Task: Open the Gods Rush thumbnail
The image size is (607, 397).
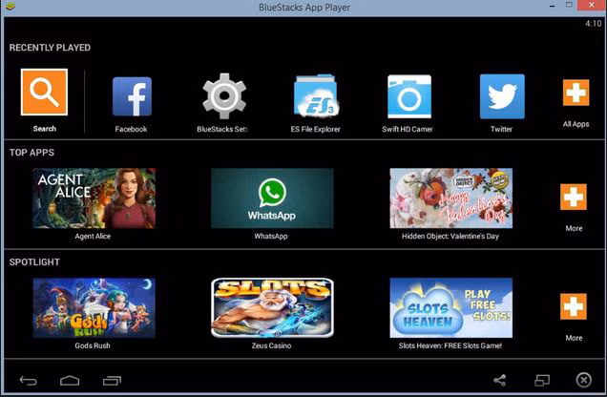Action: click(94, 307)
